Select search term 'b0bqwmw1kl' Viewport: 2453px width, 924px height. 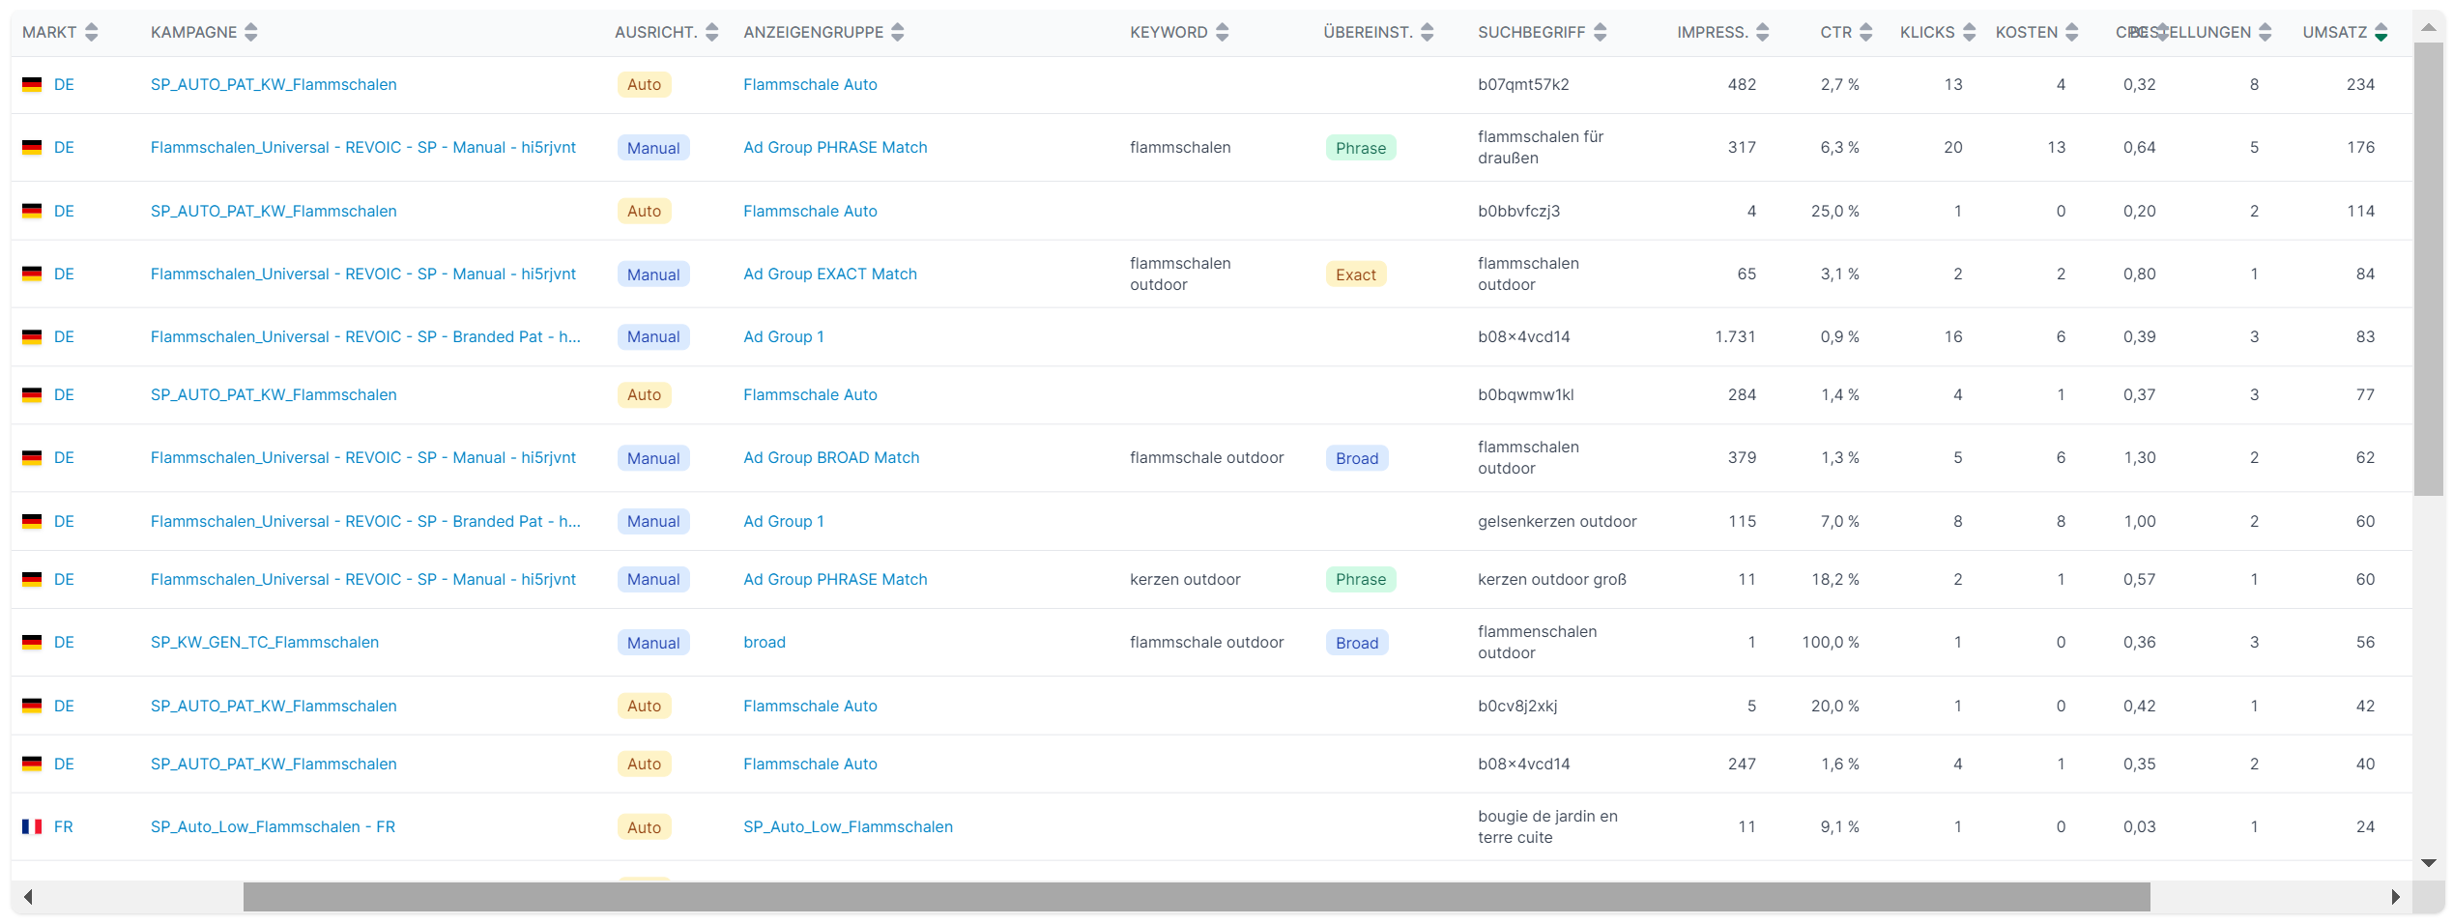(x=1525, y=394)
